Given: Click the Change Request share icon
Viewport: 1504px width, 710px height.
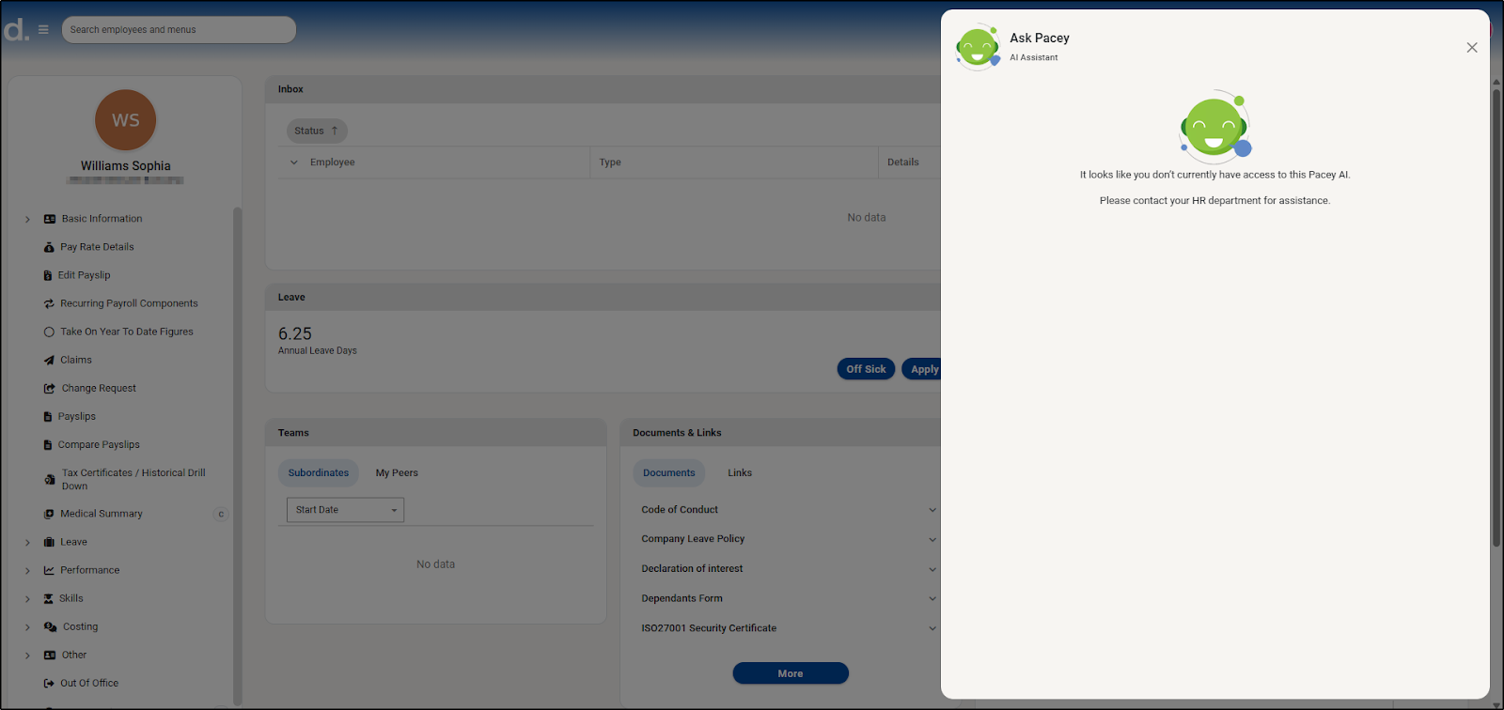Looking at the screenshot, I should coord(49,388).
